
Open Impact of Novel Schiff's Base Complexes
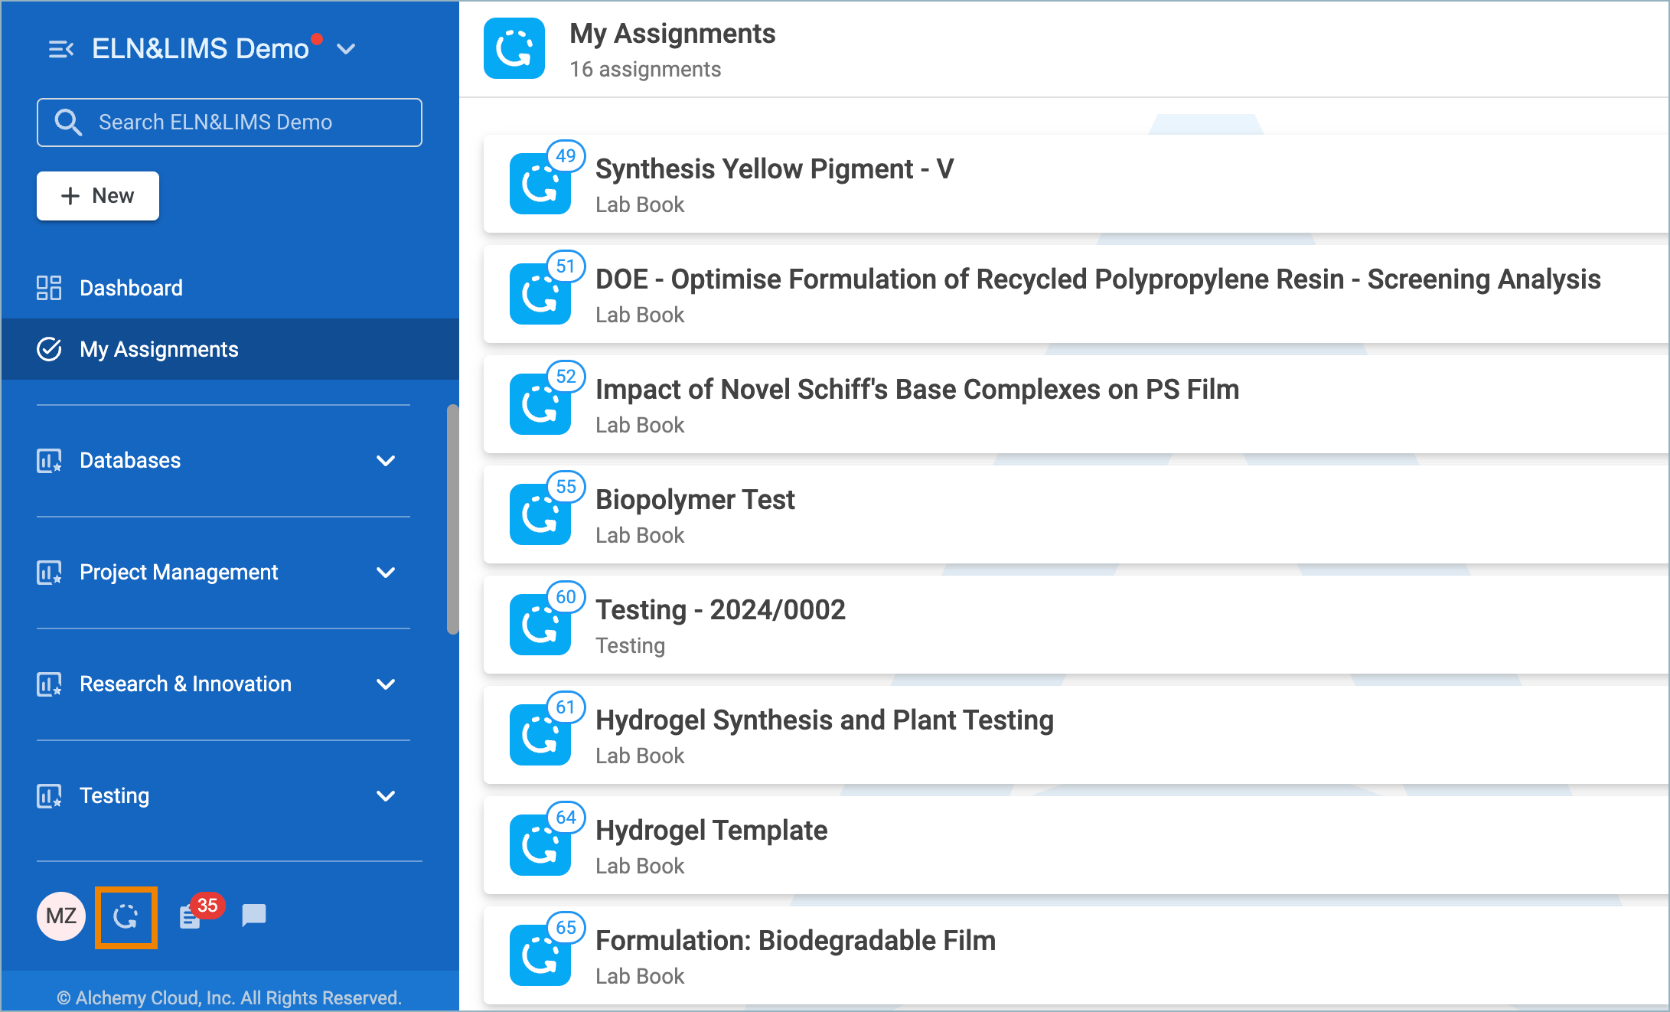(x=1077, y=405)
